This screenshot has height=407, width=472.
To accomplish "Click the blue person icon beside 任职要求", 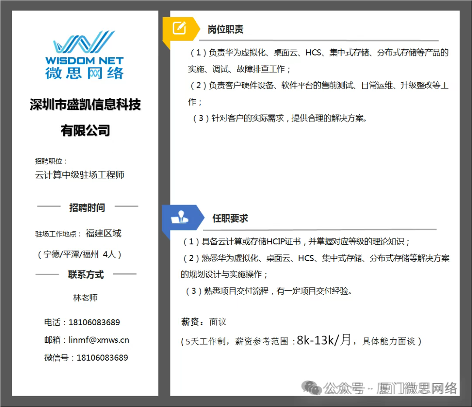I will pos(181,216).
